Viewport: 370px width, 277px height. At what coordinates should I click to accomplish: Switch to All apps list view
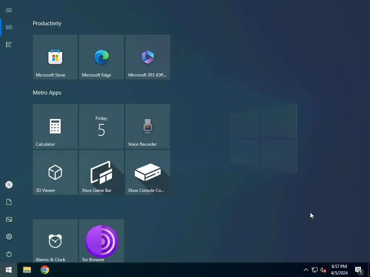9,44
